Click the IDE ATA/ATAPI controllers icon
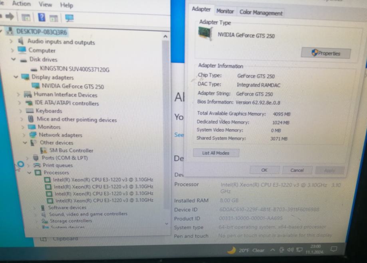The image size is (367, 263). tap(29, 103)
